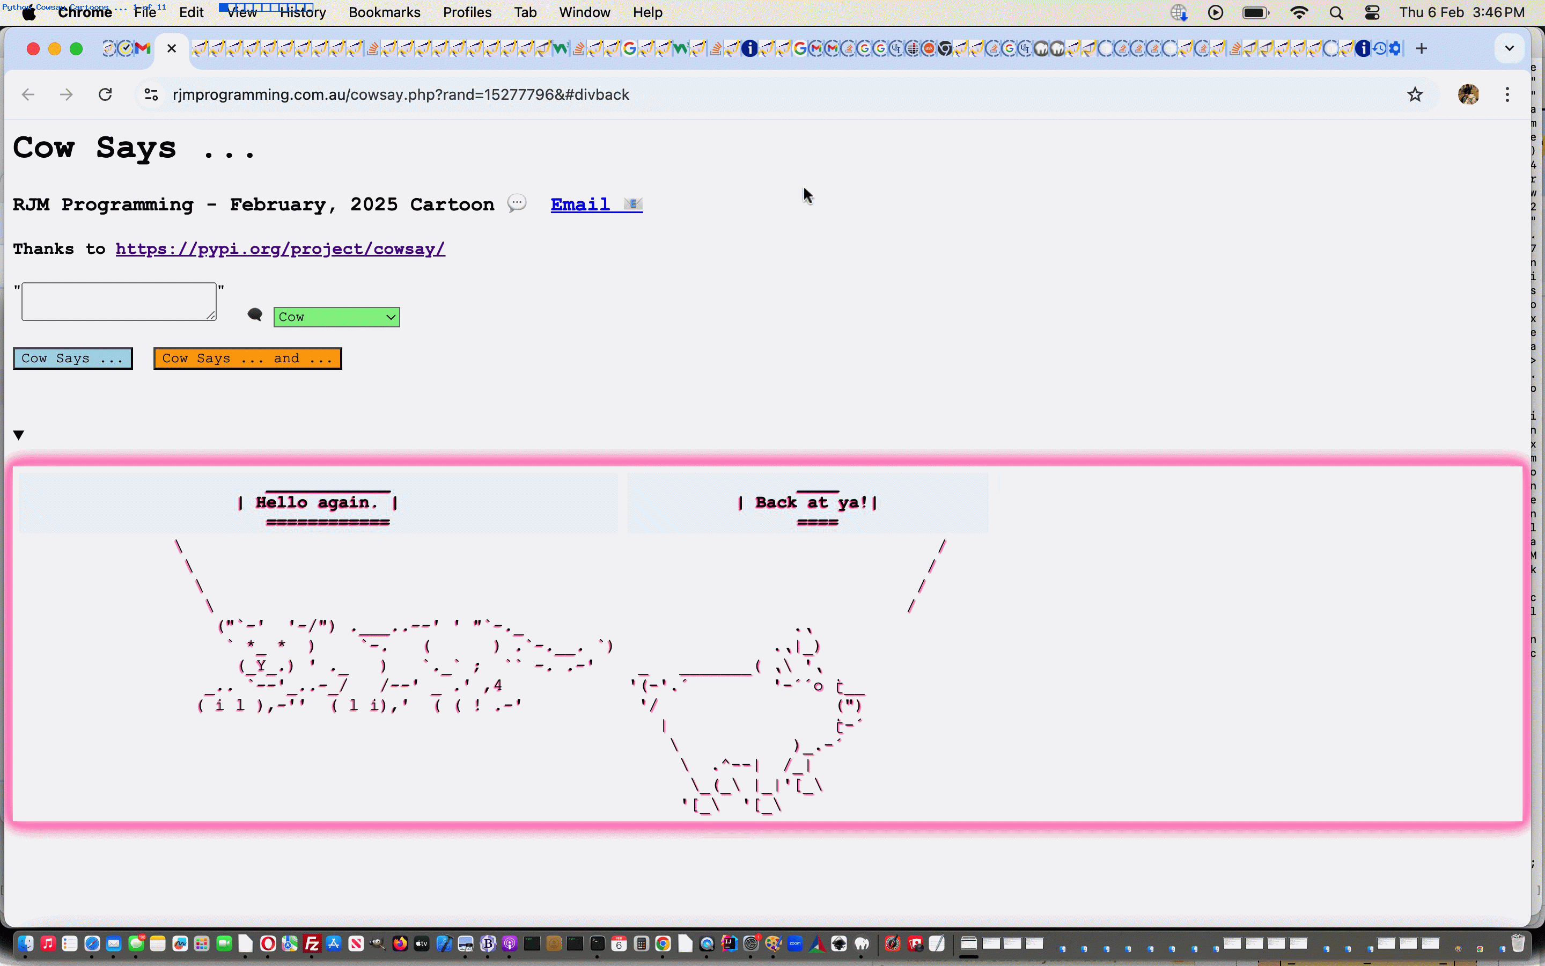The height and width of the screenshot is (966, 1545).
Task: Open Spotlight search in the menu bar
Action: click(x=1336, y=13)
